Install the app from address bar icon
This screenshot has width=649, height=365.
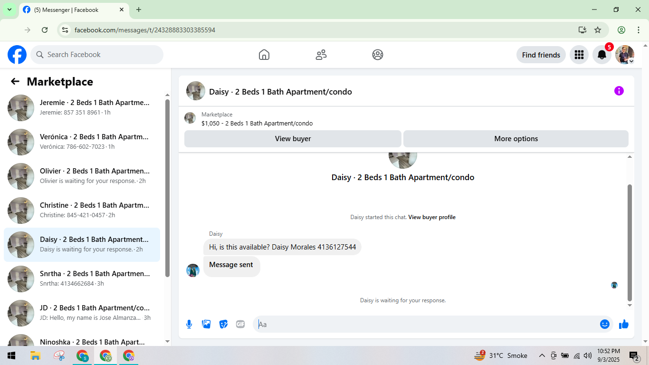click(x=582, y=30)
